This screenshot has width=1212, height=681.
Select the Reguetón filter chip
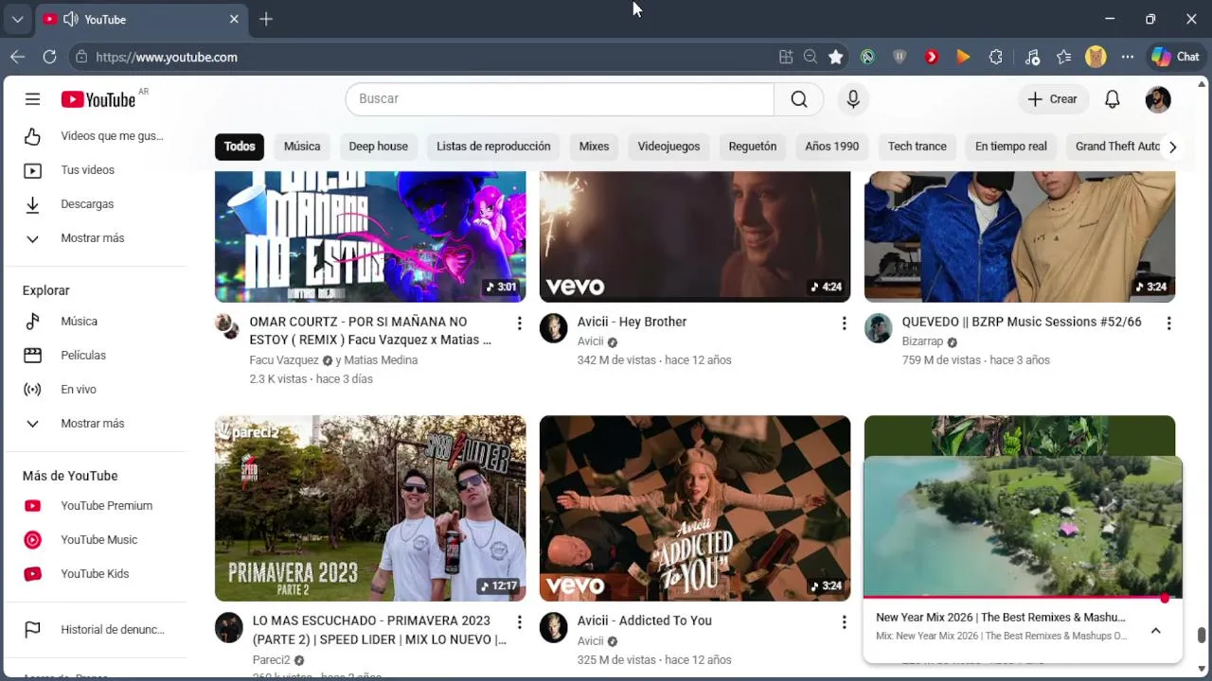(x=753, y=147)
